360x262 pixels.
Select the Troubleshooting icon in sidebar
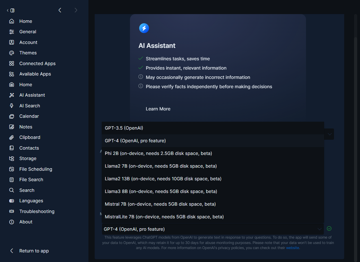[x=11, y=211]
